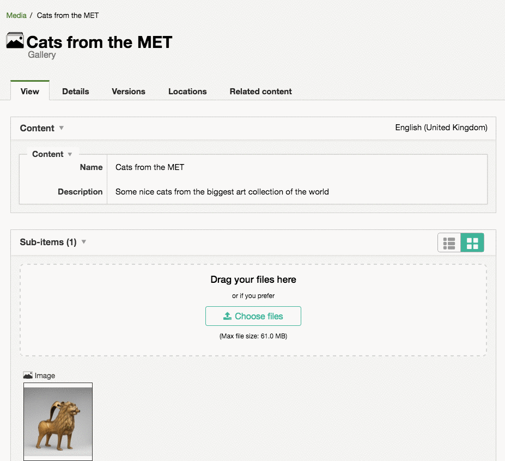Image resolution: width=505 pixels, height=461 pixels.
Task: Click the small Image type icon above the thumbnail
Action: point(28,375)
